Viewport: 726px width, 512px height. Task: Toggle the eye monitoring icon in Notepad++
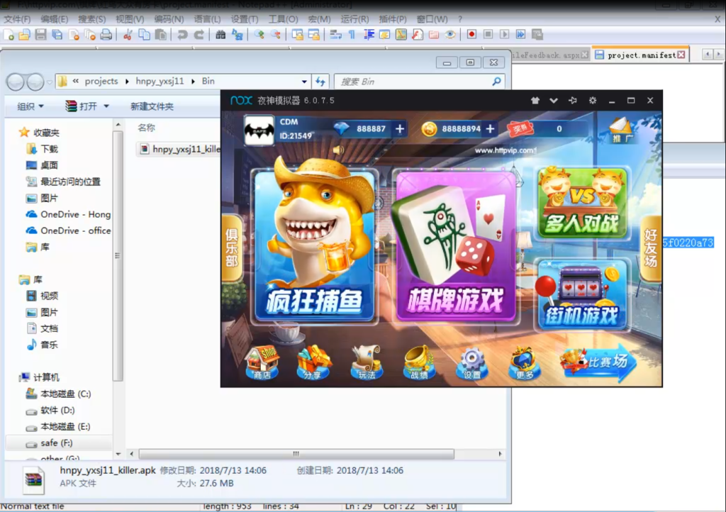tap(450, 35)
